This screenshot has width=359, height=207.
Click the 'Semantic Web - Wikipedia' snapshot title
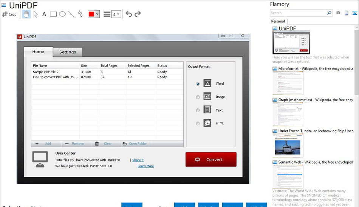pos(316,162)
